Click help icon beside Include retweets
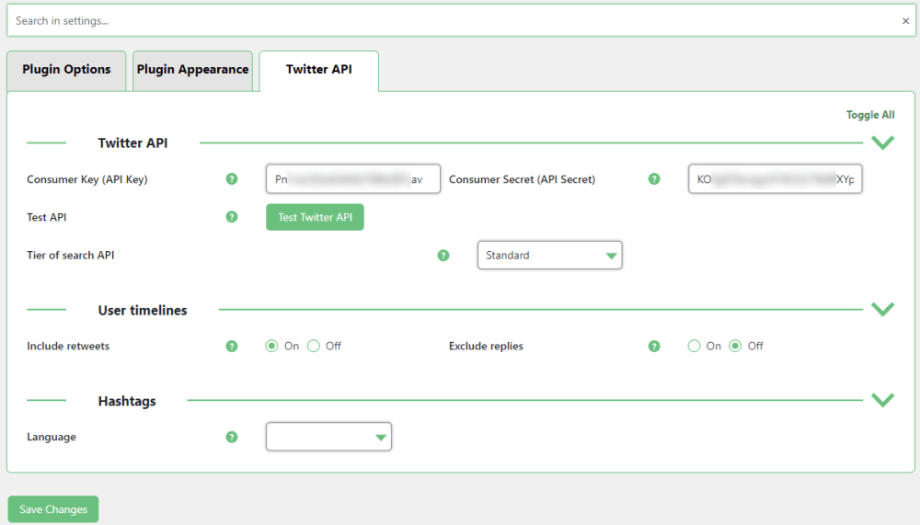This screenshot has width=920, height=525. pyautogui.click(x=232, y=347)
